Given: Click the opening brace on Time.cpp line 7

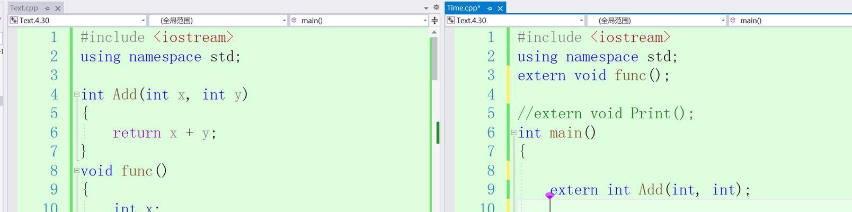Looking at the screenshot, I should (x=522, y=152).
